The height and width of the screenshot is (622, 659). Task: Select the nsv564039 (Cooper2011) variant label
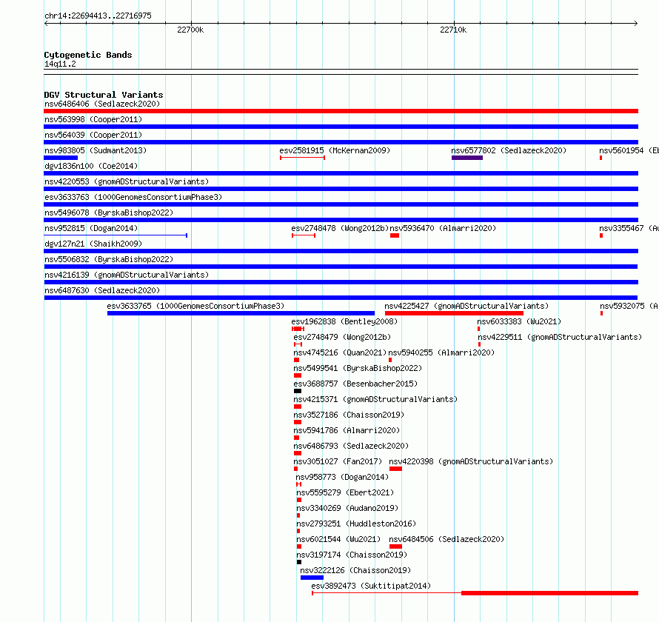(x=93, y=135)
